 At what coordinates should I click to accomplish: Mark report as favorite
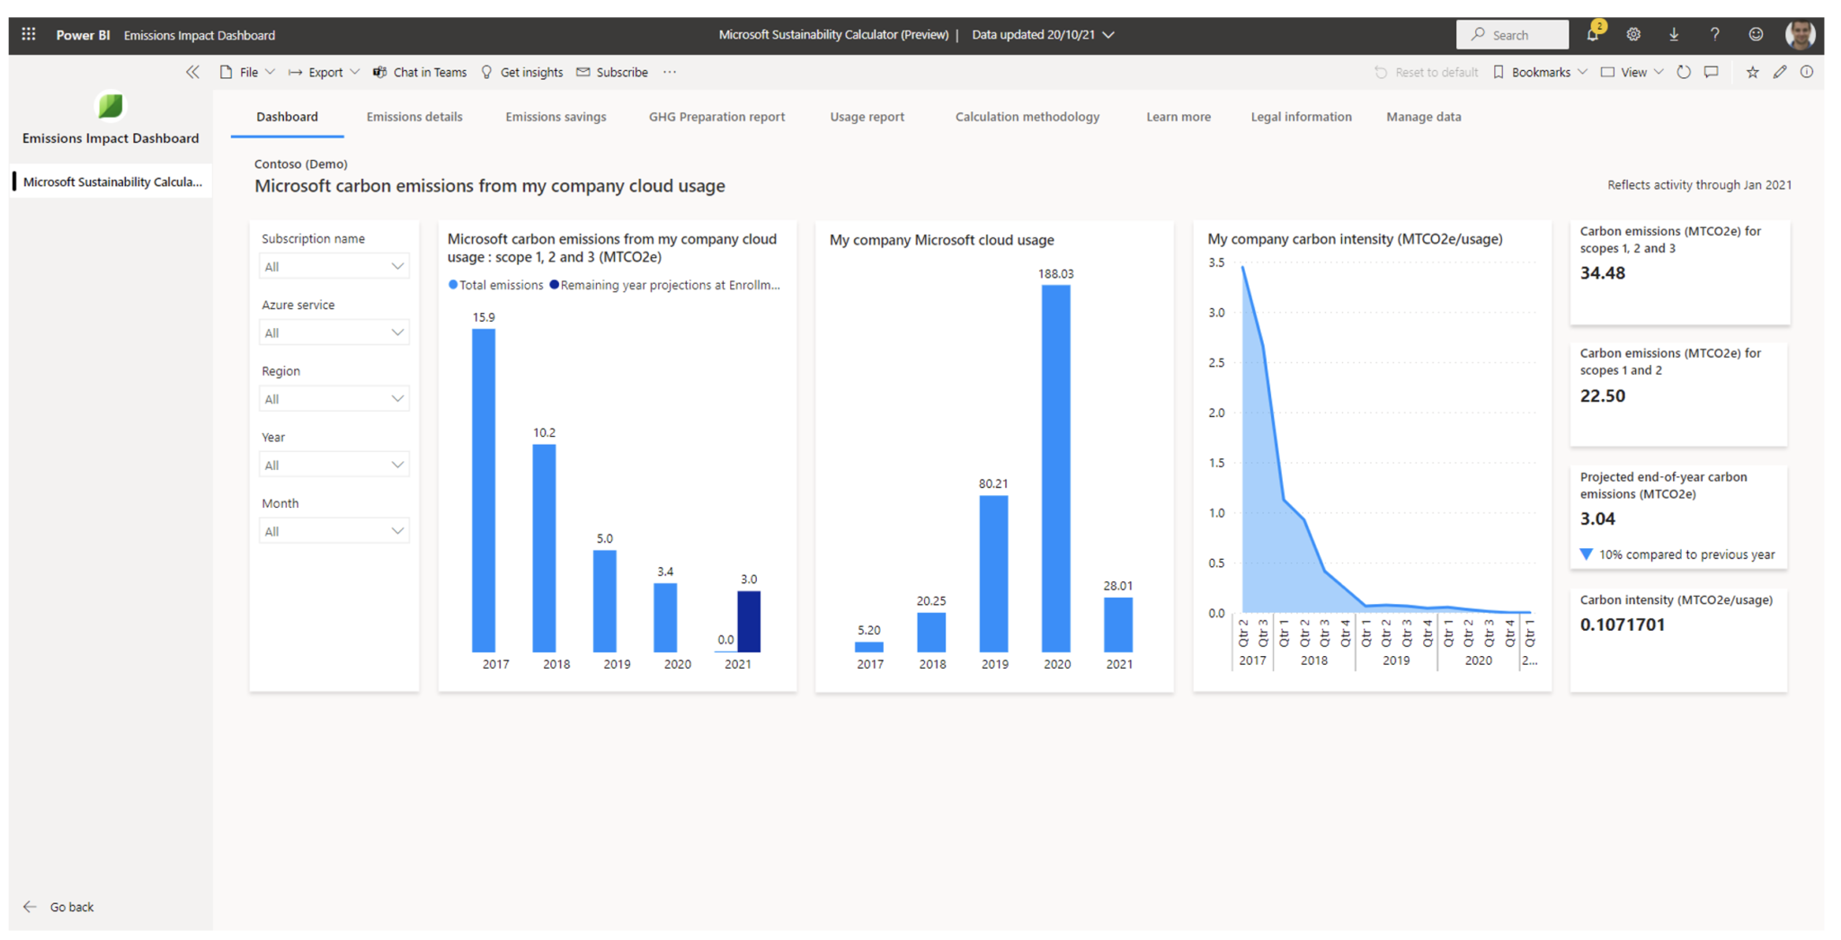1751,72
